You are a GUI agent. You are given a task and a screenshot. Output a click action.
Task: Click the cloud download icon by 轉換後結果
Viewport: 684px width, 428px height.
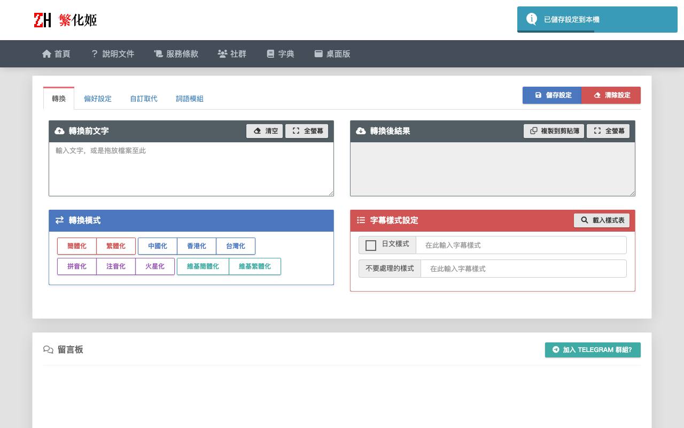pyautogui.click(x=361, y=131)
